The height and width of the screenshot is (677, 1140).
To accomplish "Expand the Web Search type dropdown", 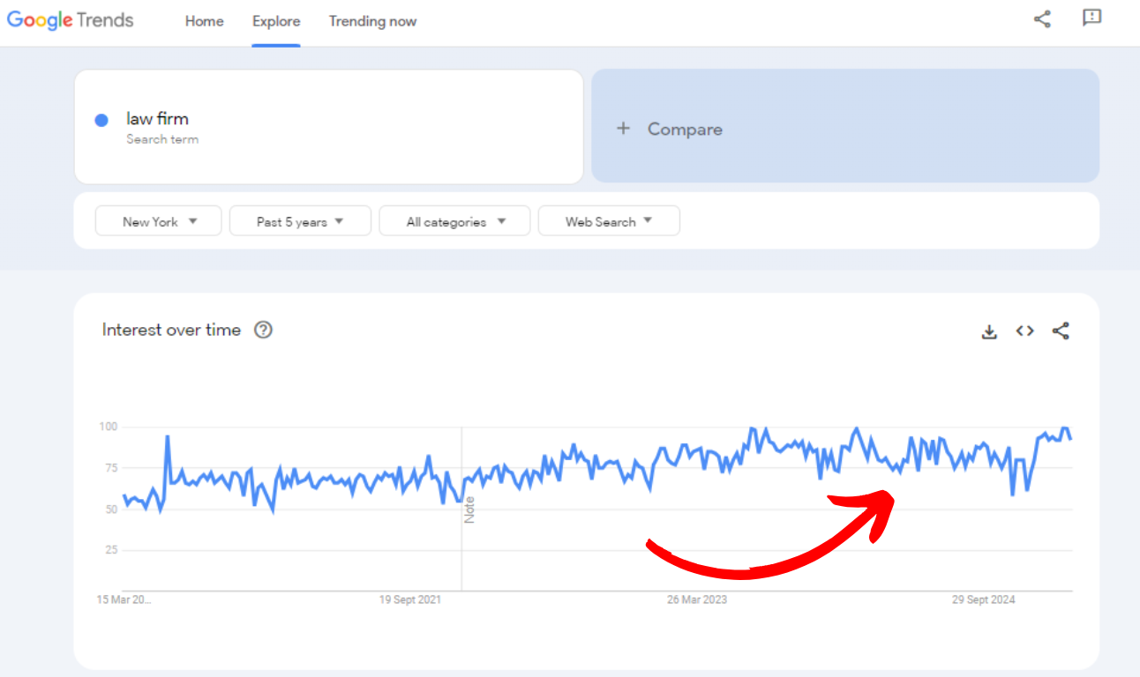I will tap(609, 221).
